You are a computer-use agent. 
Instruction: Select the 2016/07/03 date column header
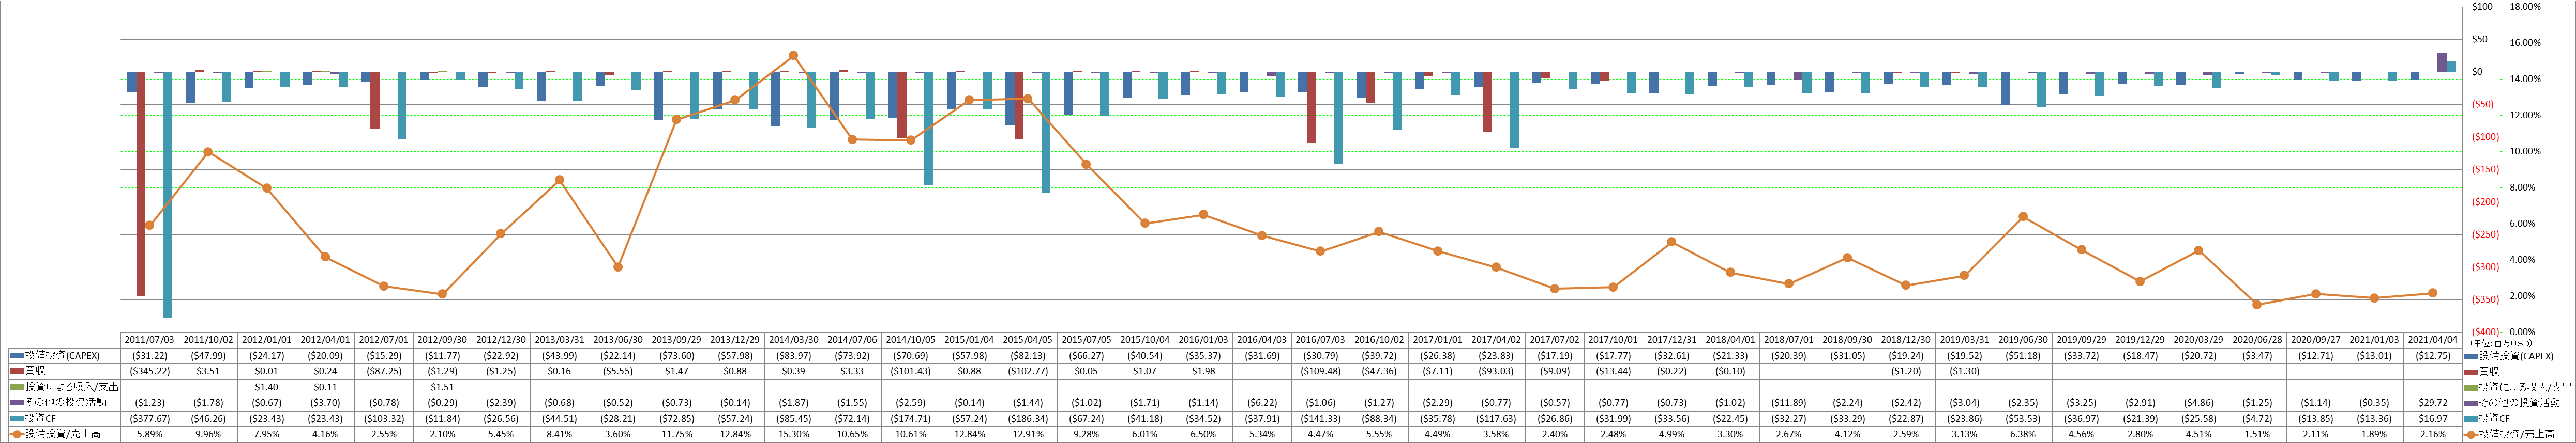1320,340
